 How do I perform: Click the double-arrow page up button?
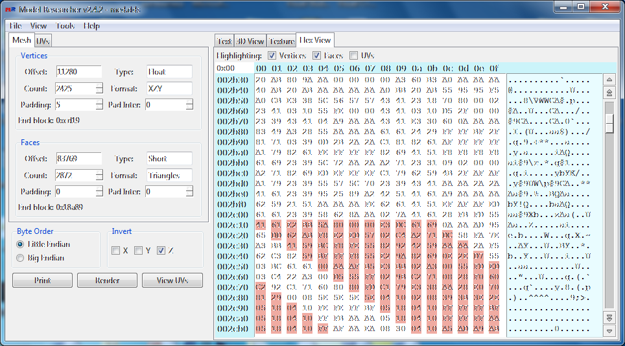(x=609, y=93)
